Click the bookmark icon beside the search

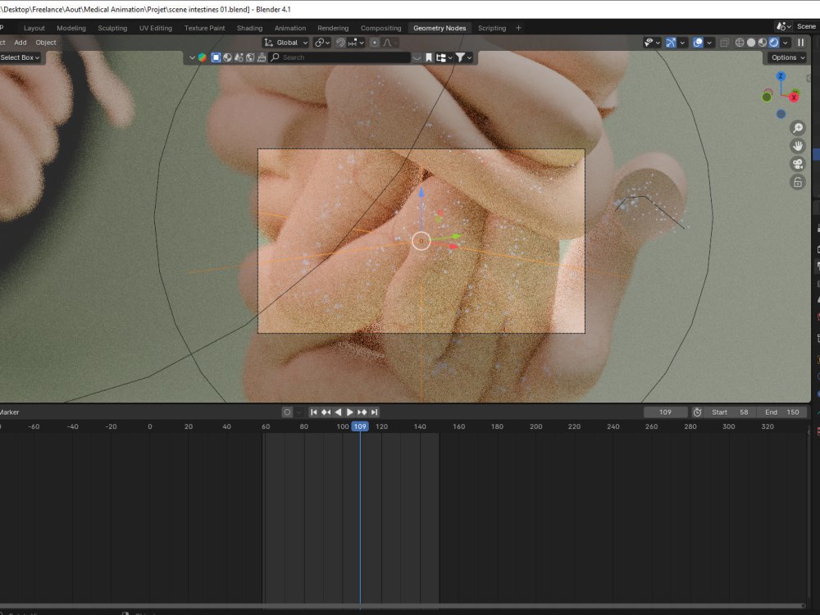[x=428, y=57]
